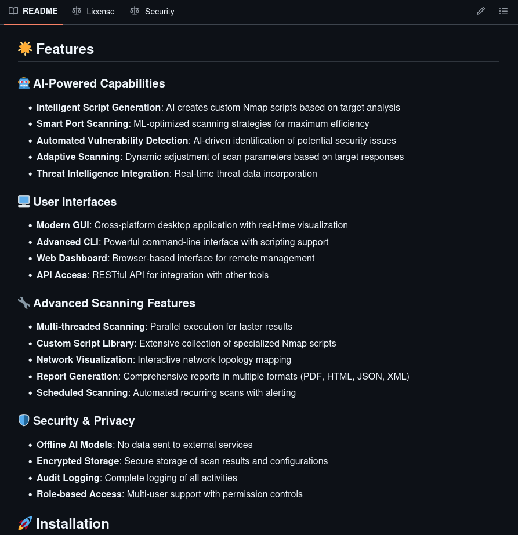Image resolution: width=518 pixels, height=535 pixels.
Task: Click the bold text Web Dashboard
Action: [x=72, y=259]
